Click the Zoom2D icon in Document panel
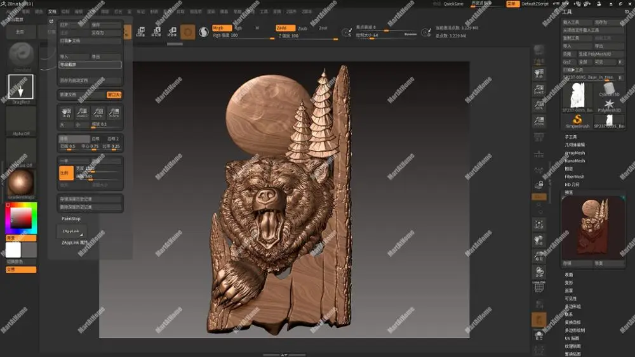This screenshot has width=635, height=357. (82, 112)
